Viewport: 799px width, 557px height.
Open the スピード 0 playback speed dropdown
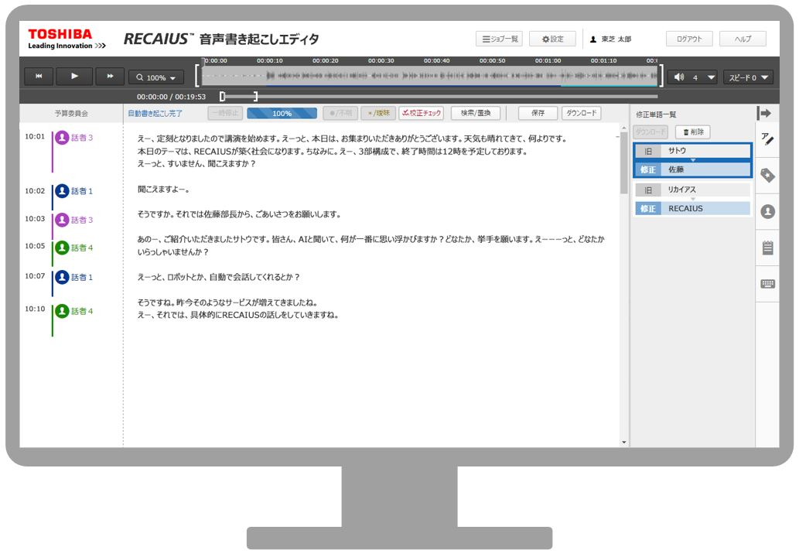click(748, 77)
